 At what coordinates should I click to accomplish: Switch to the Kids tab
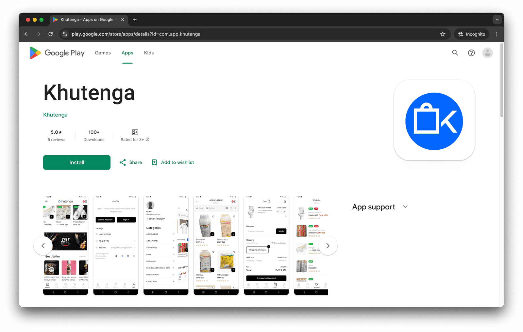149,53
